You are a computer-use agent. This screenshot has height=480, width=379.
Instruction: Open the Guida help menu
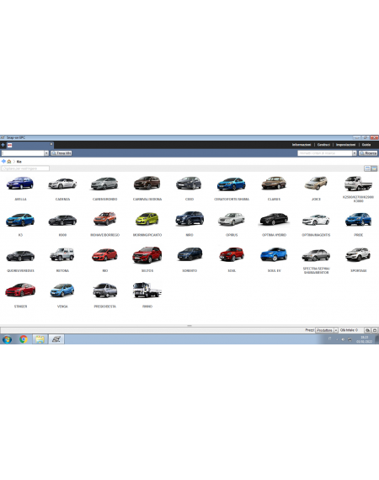point(366,145)
